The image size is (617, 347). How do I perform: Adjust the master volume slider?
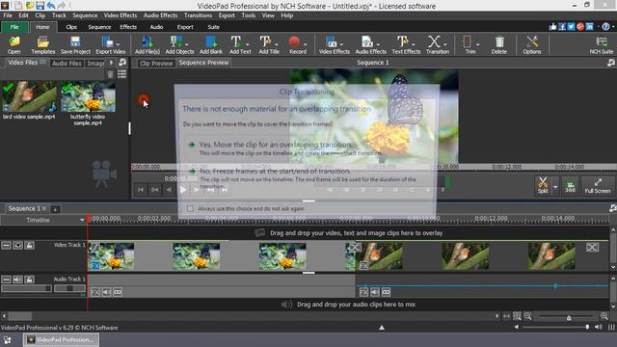(x=587, y=327)
